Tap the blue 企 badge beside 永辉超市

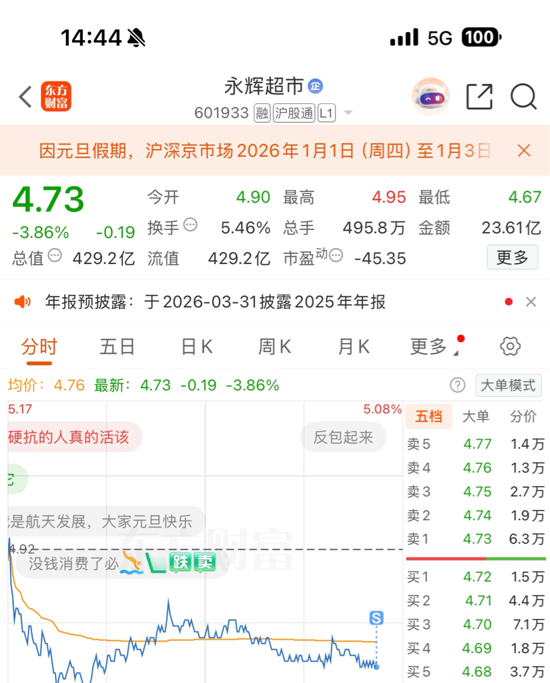[316, 86]
